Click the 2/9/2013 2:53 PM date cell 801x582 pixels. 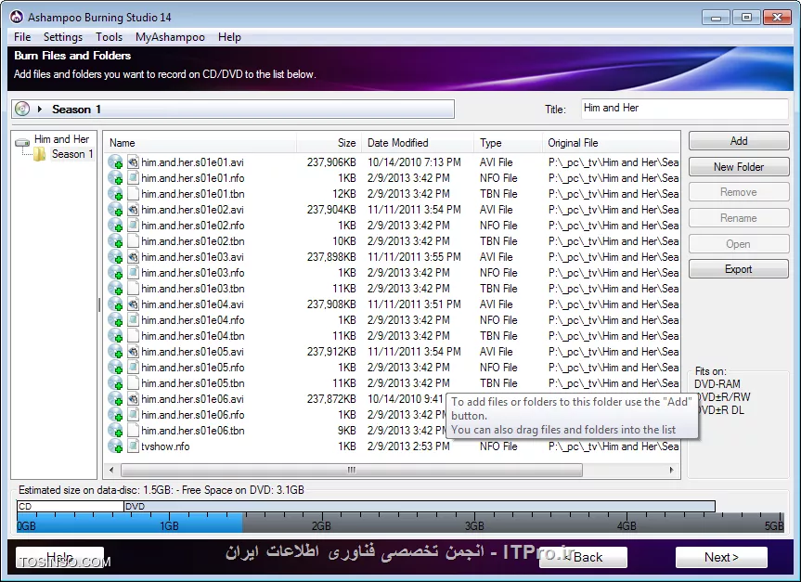pyautogui.click(x=408, y=446)
